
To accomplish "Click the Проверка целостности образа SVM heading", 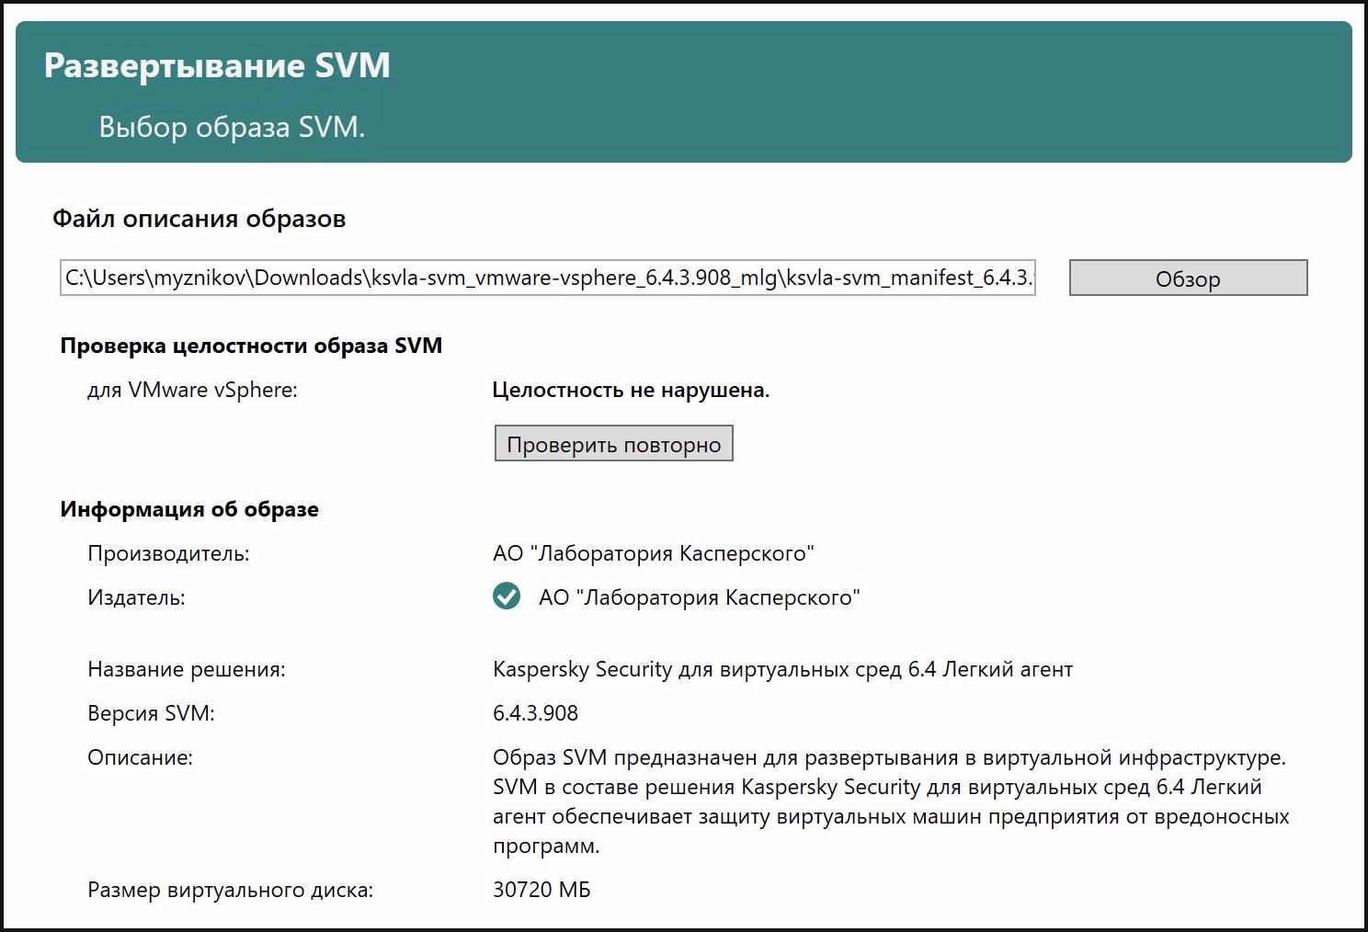I will click(x=251, y=346).
